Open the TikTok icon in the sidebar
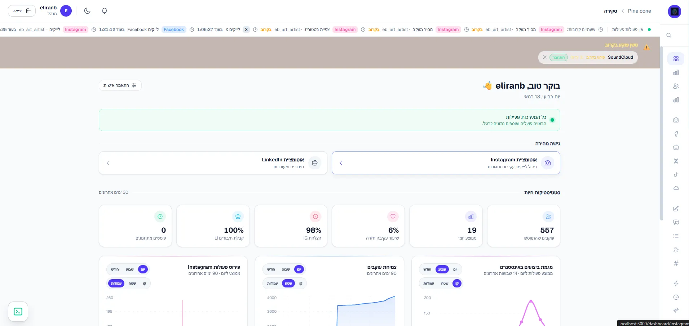This screenshot has width=689, height=326. [676, 175]
